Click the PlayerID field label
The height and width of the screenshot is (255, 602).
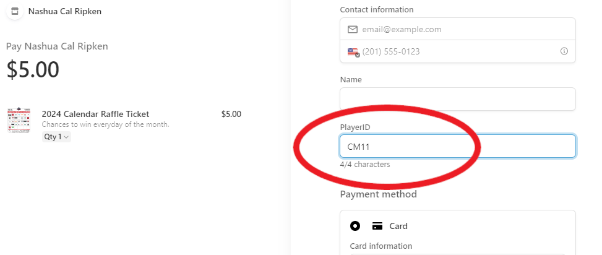click(355, 127)
